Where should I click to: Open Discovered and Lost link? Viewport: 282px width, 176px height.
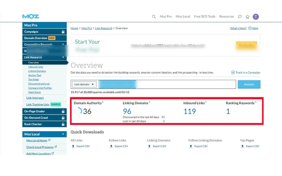pyautogui.click(x=39, y=84)
